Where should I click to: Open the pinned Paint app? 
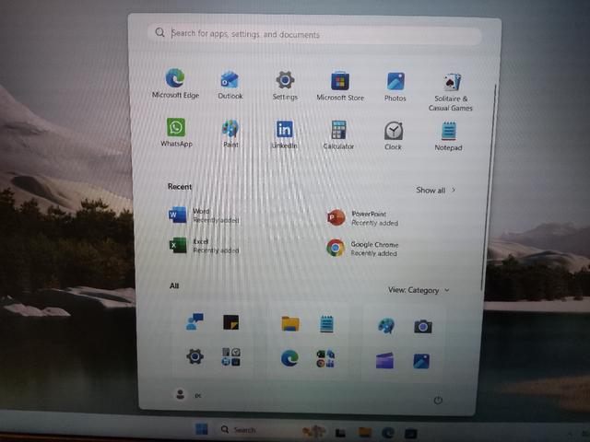coord(230,134)
